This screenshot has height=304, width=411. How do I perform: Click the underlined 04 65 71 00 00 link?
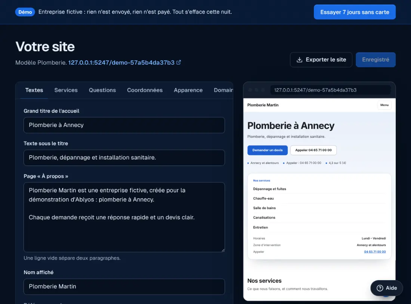click(375, 252)
